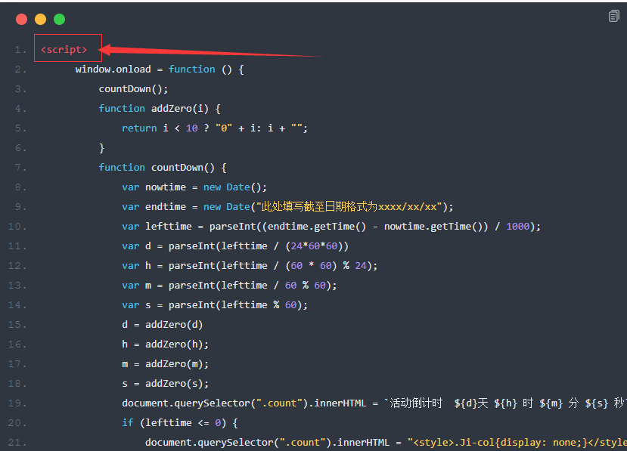
Task: Click on window.onload in line 2
Action: (x=113, y=70)
